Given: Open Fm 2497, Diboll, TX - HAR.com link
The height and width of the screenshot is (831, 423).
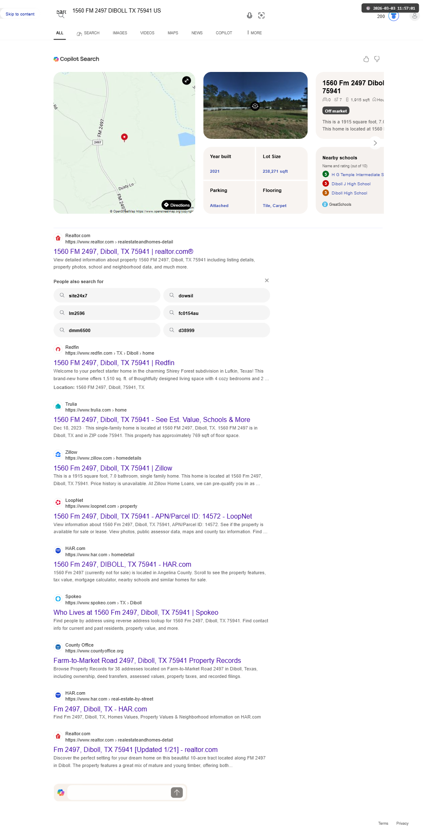Looking at the screenshot, I should tap(100, 709).
